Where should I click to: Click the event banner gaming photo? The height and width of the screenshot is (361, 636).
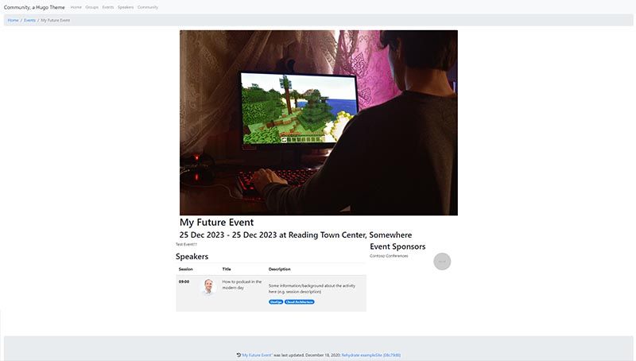click(319, 122)
